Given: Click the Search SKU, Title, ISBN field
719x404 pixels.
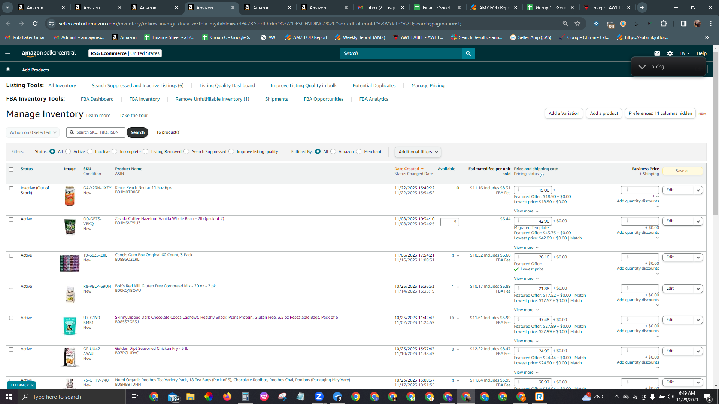Looking at the screenshot, I should [96, 132].
